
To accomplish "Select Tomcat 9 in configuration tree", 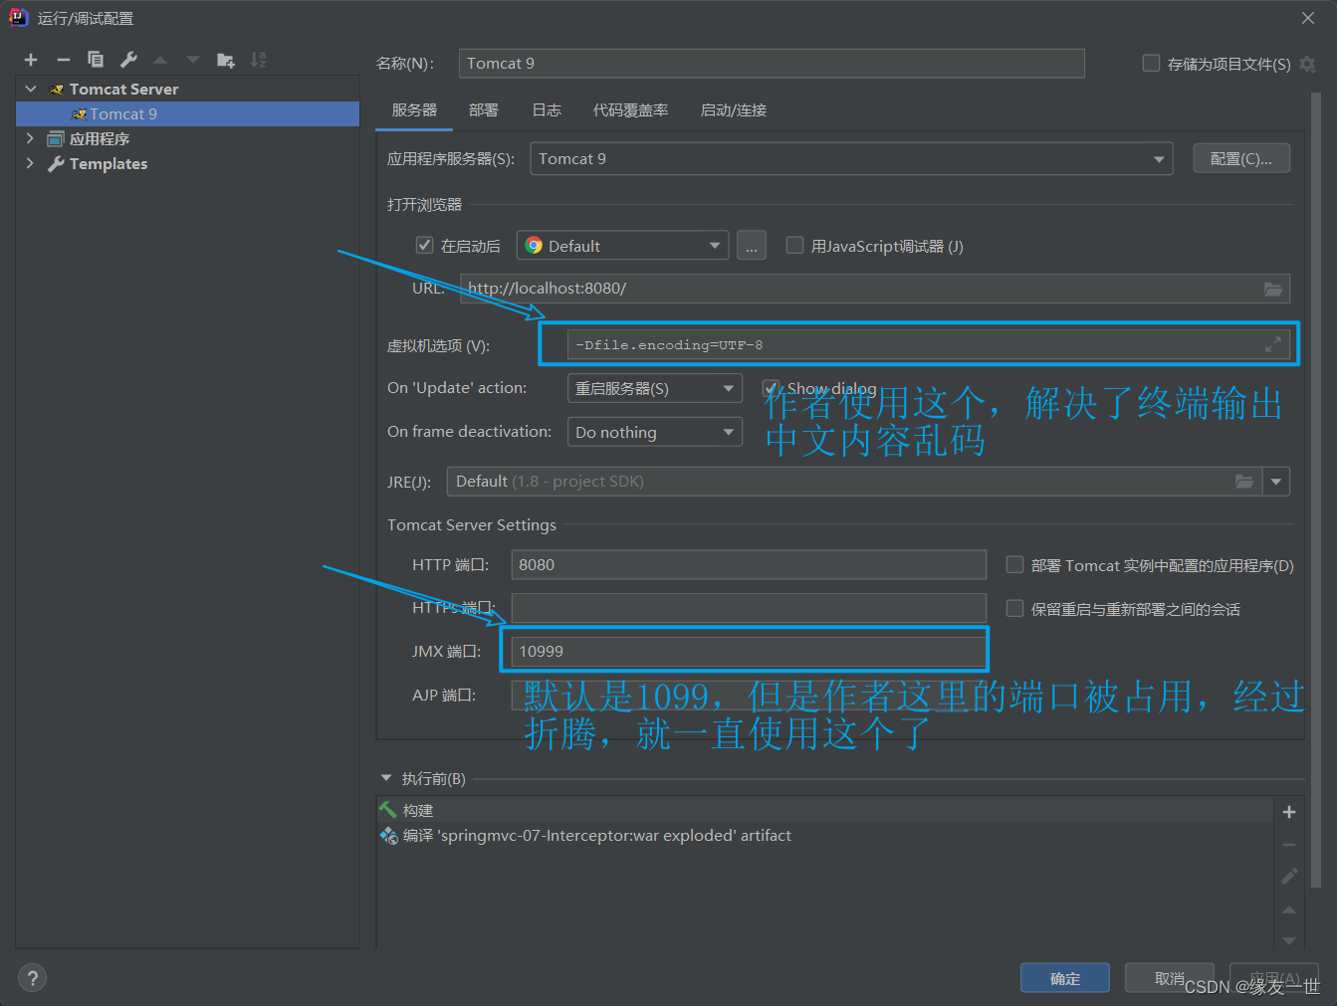I will click(187, 113).
